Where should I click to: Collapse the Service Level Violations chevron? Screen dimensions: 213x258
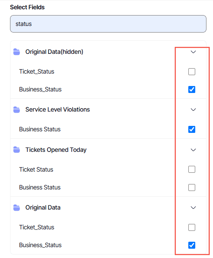(x=193, y=110)
